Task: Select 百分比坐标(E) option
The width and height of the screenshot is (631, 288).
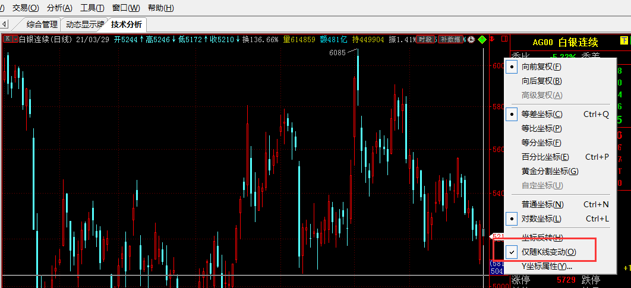Action: 560,157
